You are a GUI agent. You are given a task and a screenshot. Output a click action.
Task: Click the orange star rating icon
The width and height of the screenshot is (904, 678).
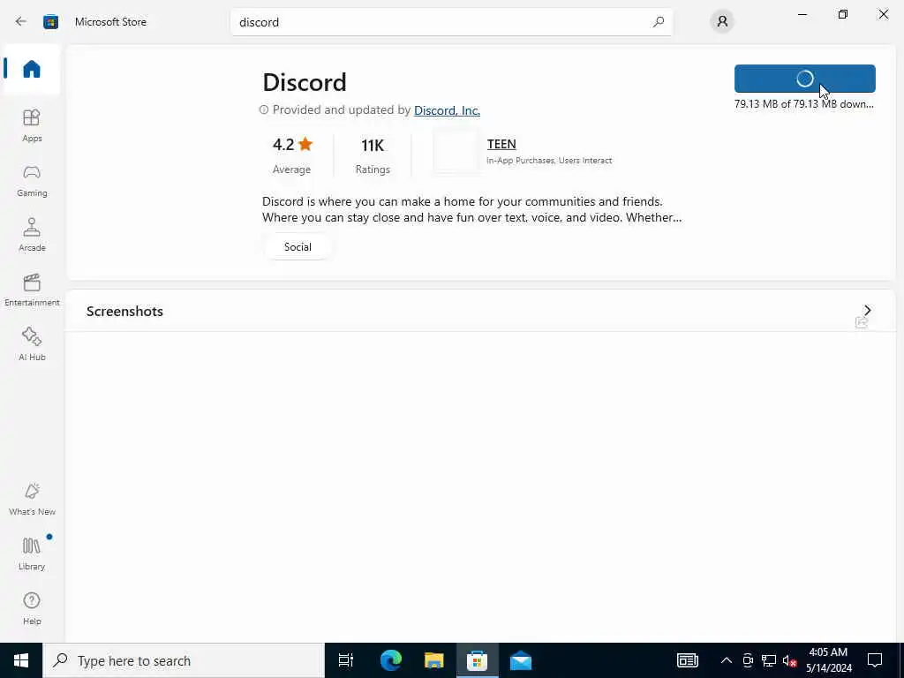(305, 144)
